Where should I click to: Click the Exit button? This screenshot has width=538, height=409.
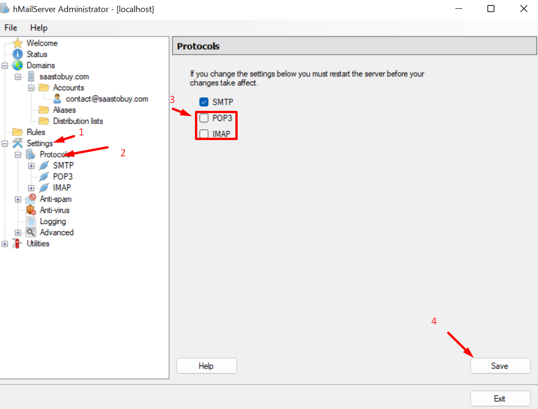coord(500,398)
